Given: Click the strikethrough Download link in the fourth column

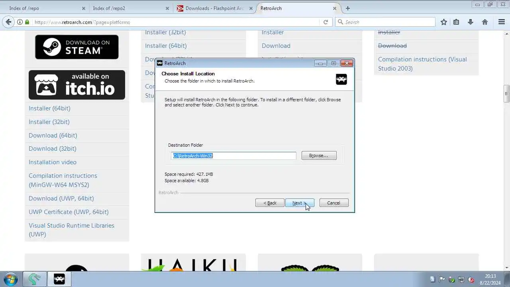Looking at the screenshot, I should click(x=392, y=46).
